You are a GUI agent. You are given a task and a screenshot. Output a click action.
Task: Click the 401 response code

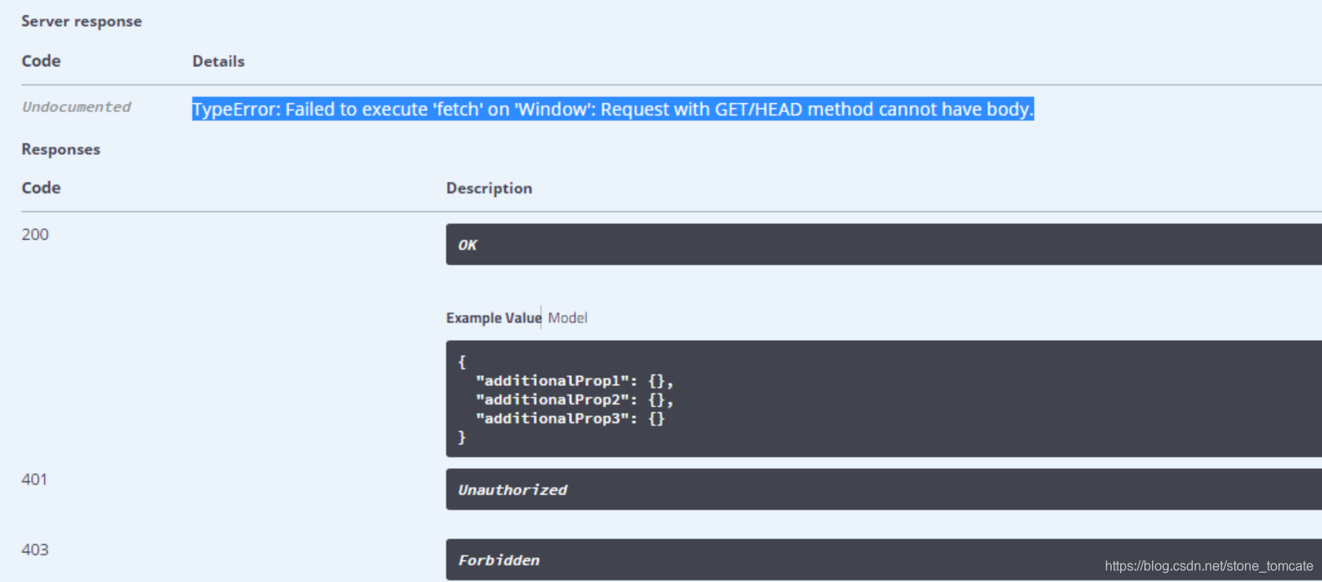tap(34, 479)
